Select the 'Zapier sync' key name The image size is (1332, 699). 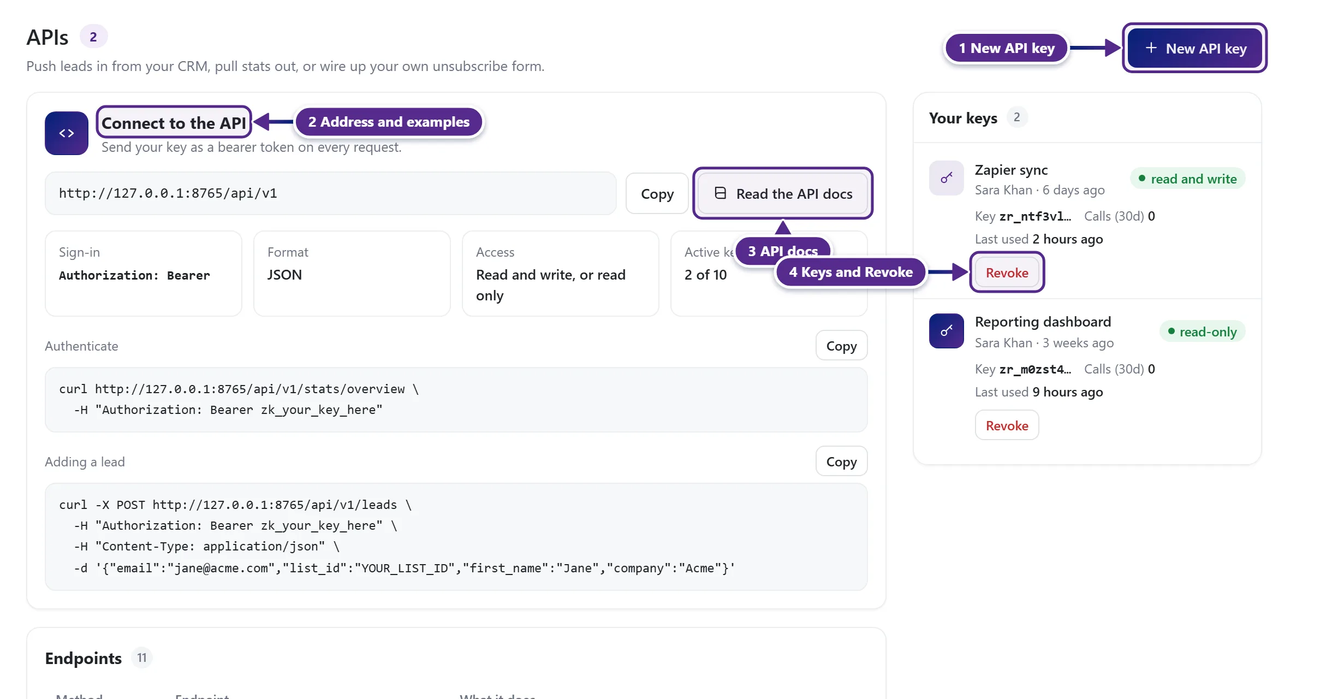coord(1011,170)
